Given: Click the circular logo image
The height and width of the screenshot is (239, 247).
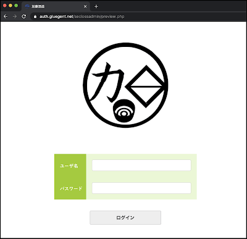Looking at the screenshot, I should coord(125,85).
